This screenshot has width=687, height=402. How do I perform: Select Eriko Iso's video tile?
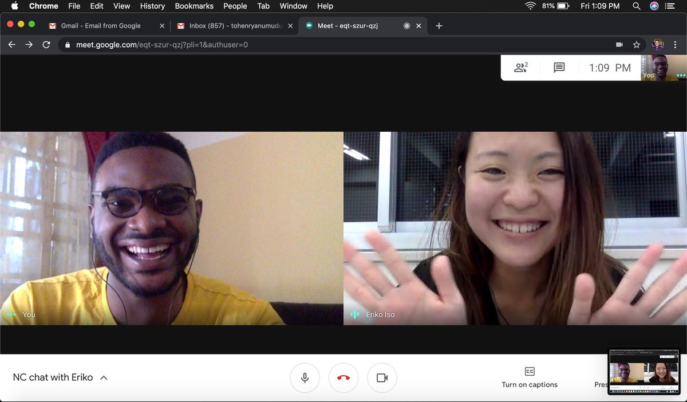point(515,228)
